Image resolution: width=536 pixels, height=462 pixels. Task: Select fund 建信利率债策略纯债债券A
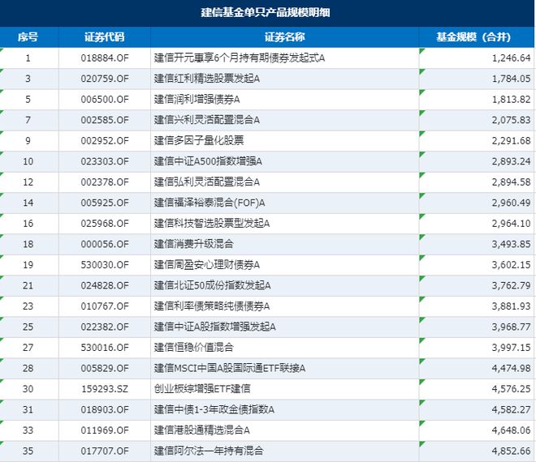click(212, 306)
